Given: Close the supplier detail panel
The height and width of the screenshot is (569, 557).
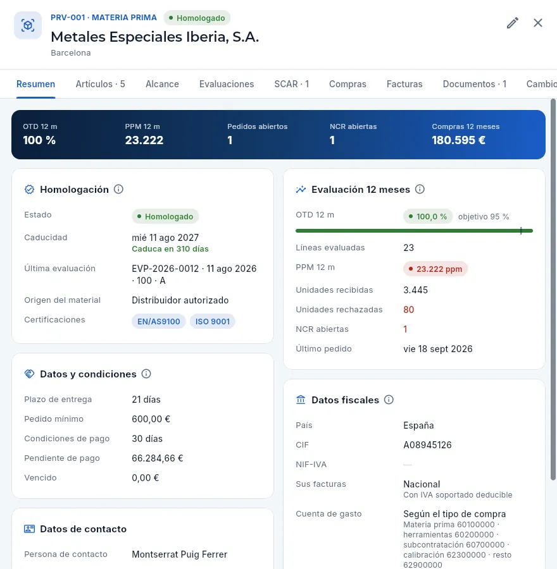Looking at the screenshot, I should [538, 23].
